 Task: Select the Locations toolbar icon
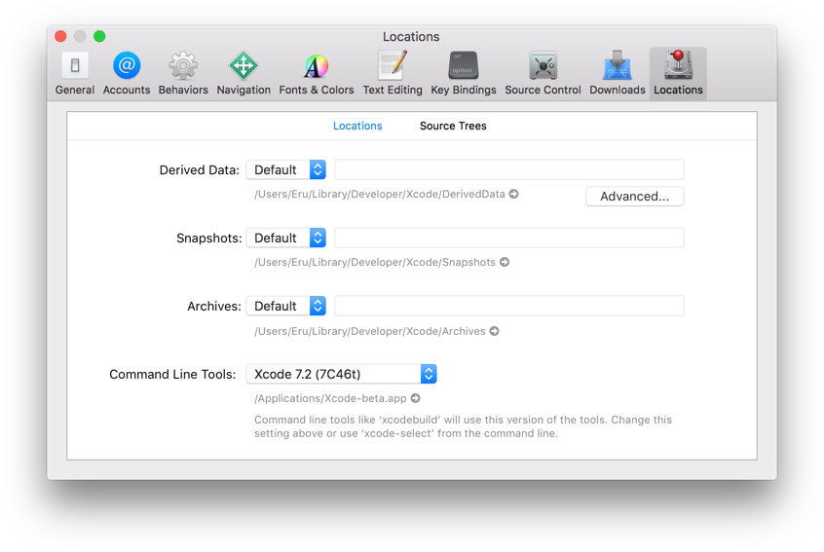pos(678,74)
